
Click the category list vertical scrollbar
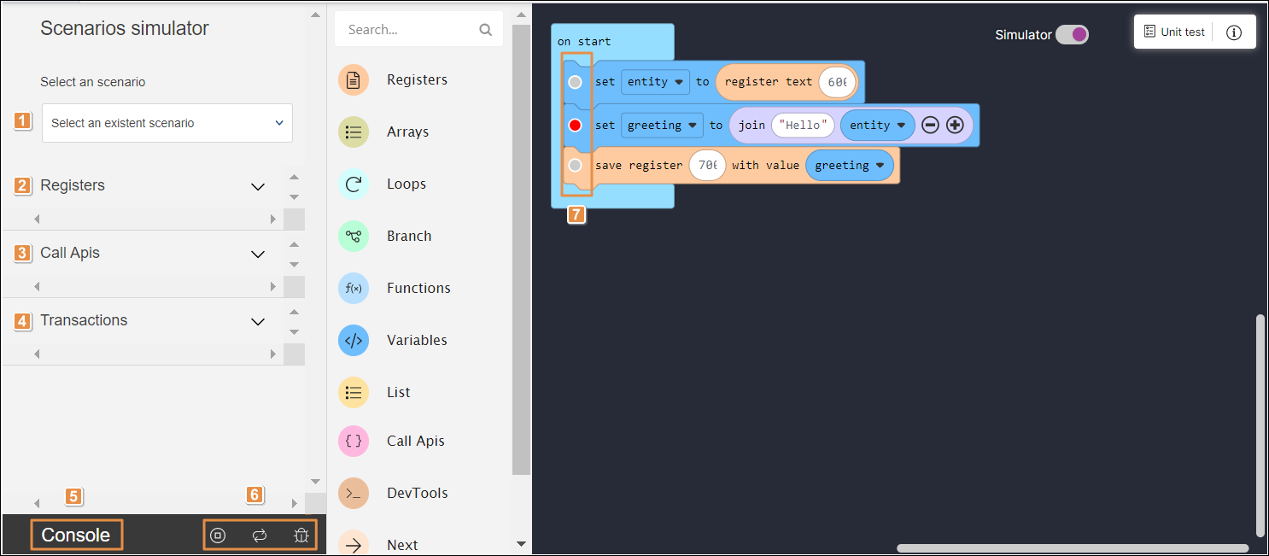tap(521, 249)
